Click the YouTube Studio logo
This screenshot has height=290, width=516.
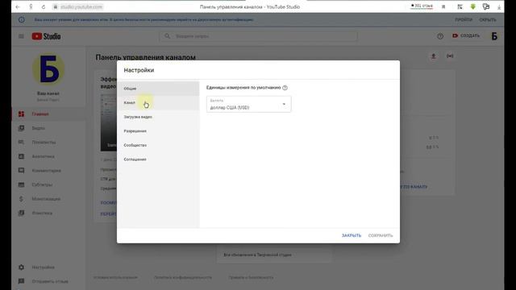pos(46,36)
